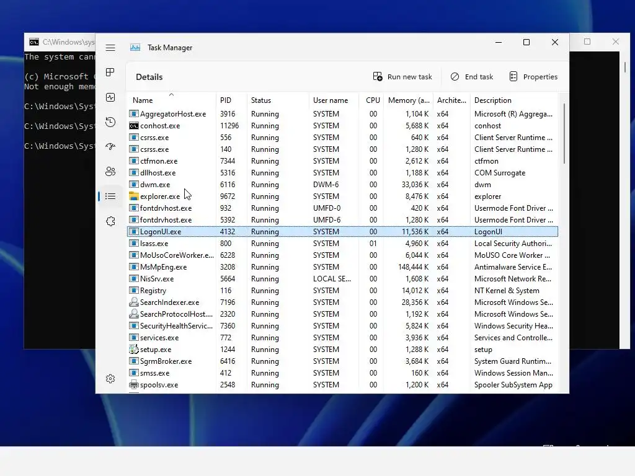Screen dimensions: 635x476
Task: Click the SearchIndexer.exe icon
Action: 134,302
